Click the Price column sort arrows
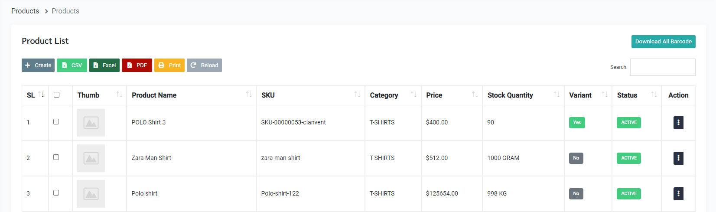 (475, 95)
